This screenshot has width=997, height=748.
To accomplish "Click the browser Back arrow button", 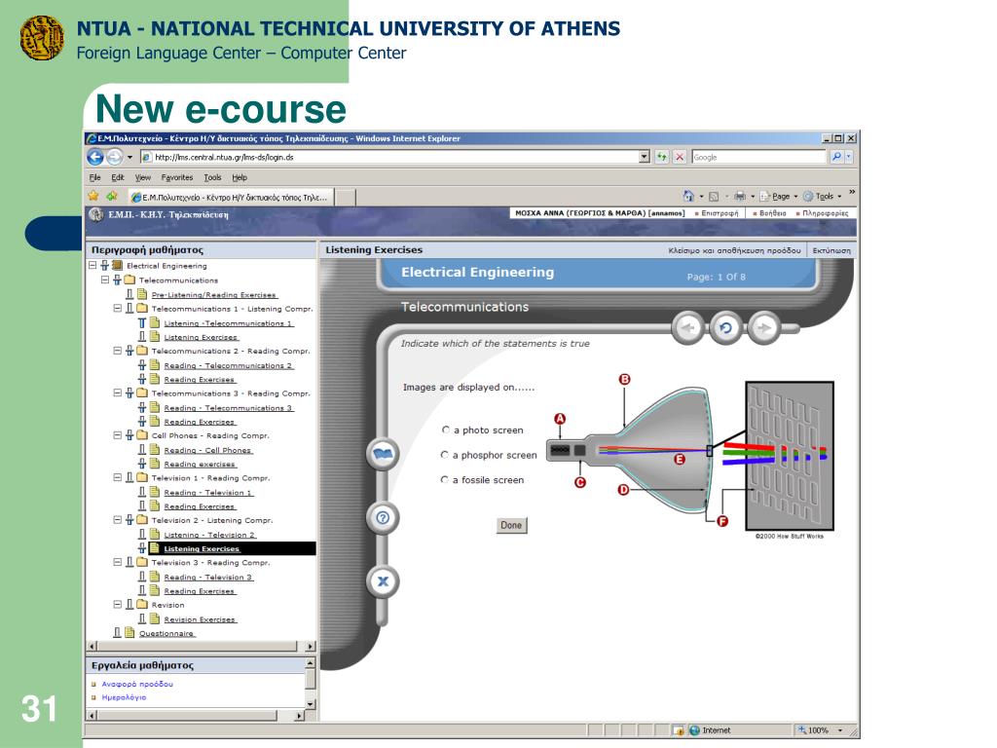I will (95, 157).
